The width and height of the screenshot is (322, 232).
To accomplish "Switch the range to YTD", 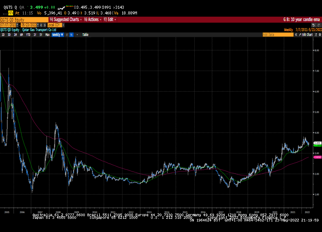I will pyautogui.click(x=28, y=34).
